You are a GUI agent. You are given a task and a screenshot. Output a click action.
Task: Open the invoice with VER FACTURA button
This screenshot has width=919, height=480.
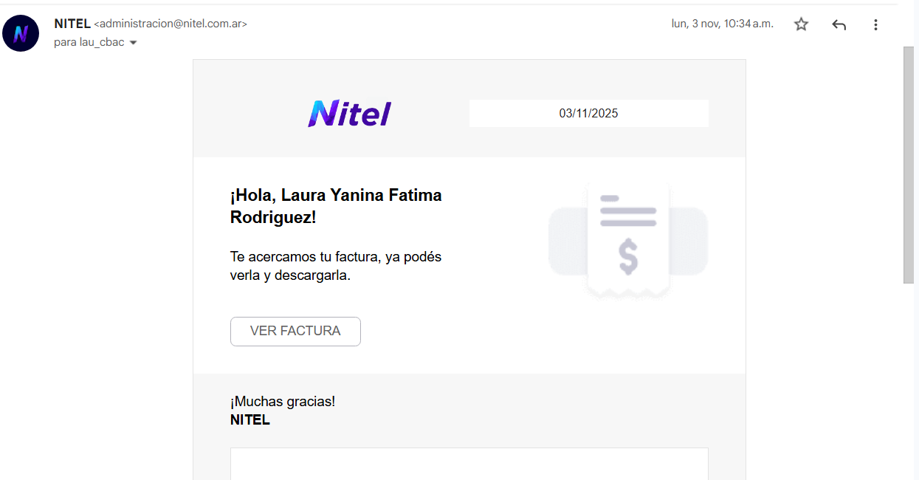295,332
